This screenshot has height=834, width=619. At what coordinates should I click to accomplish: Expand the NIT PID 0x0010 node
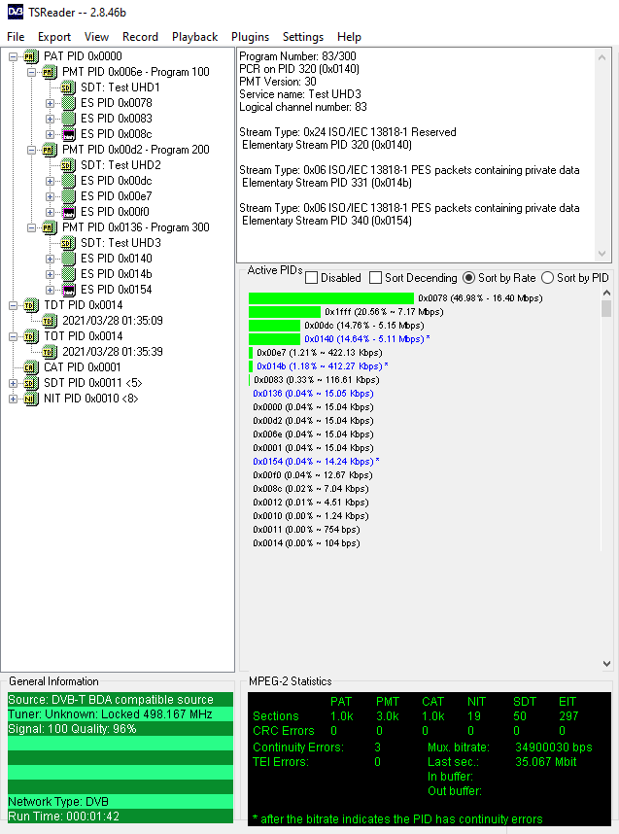point(14,399)
